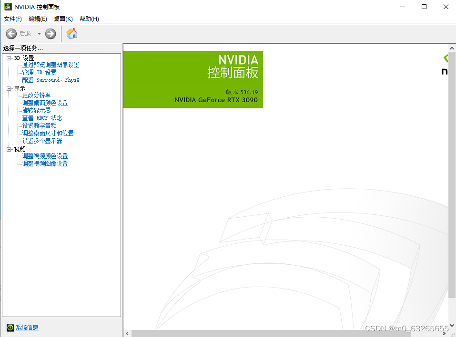
Task: Open 管理 3D 设置
Action: 39,72
